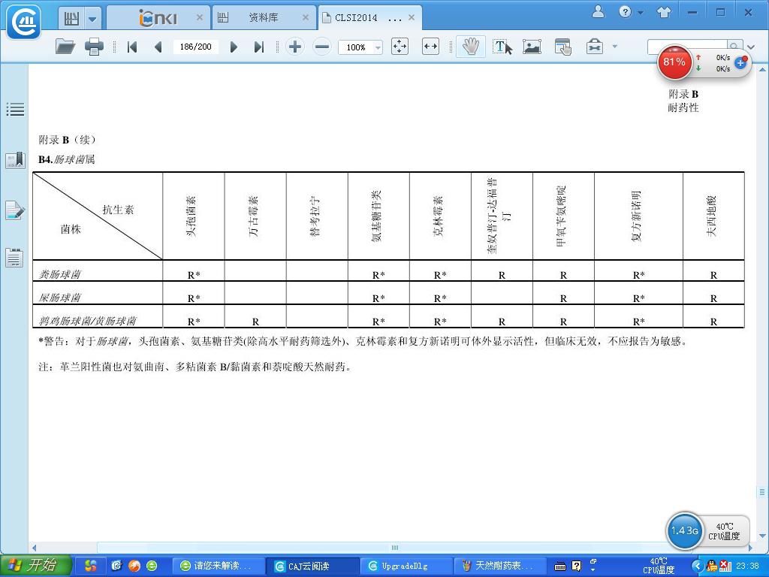Open the table of contents sidebar panel
The image size is (769, 577).
pyautogui.click(x=15, y=110)
